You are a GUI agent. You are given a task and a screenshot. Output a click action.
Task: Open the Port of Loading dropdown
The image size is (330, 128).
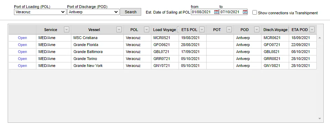pyautogui.click(x=40, y=12)
